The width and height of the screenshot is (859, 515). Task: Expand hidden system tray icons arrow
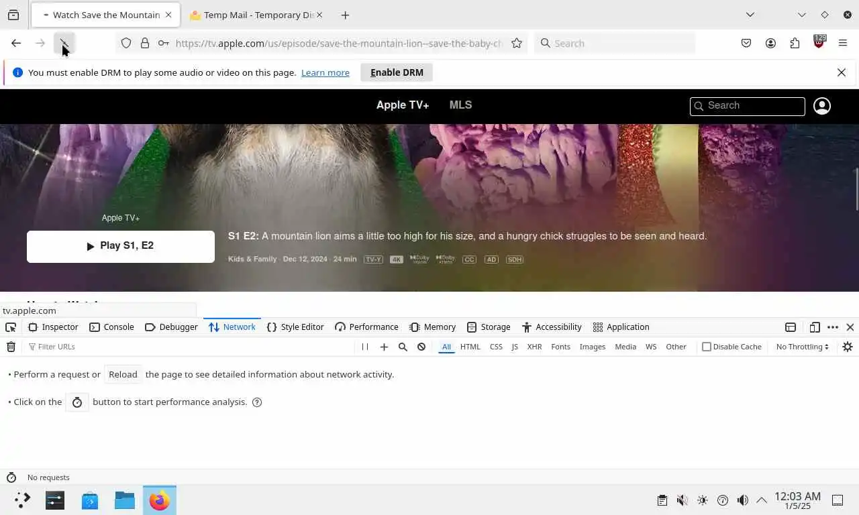click(762, 500)
